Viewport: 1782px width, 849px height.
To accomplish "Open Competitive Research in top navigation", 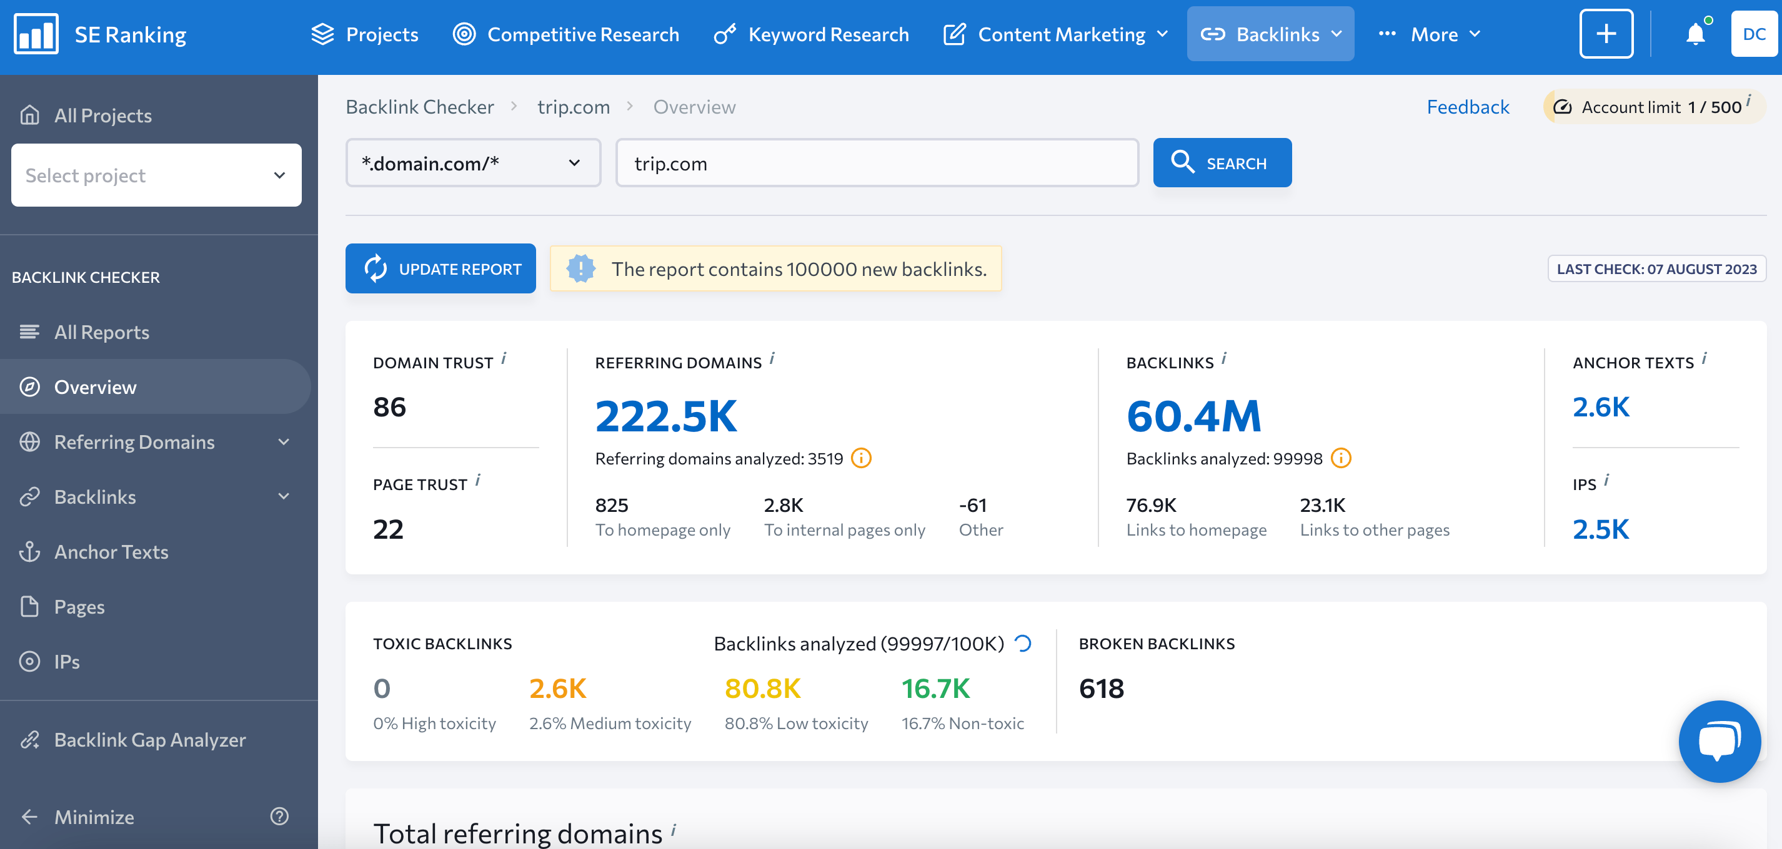I will pyautogui.click(x=566, y=34).
